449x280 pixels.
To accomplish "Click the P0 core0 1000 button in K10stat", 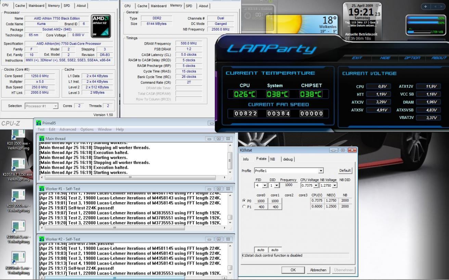I will click(261, 201).
